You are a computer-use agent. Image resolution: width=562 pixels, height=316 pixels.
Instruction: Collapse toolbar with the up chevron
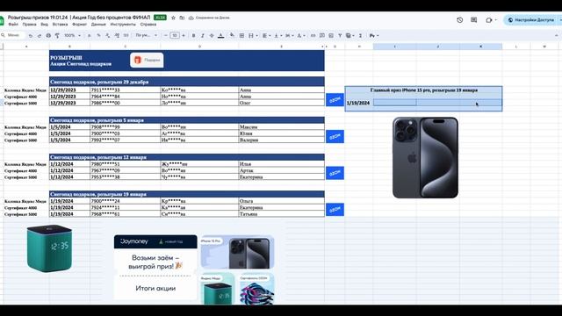click(556, 35)
